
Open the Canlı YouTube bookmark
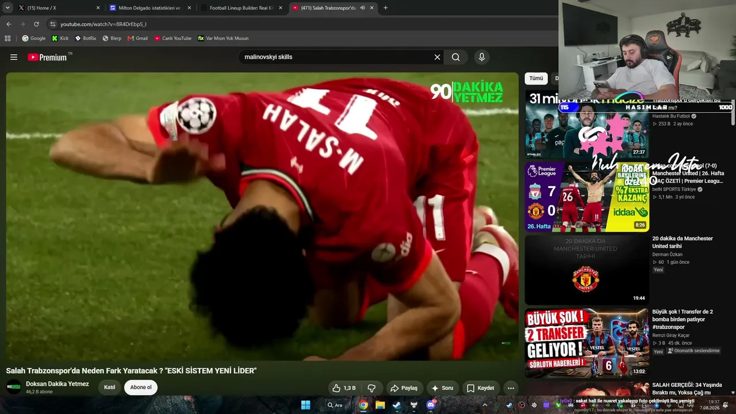[172, 39]
